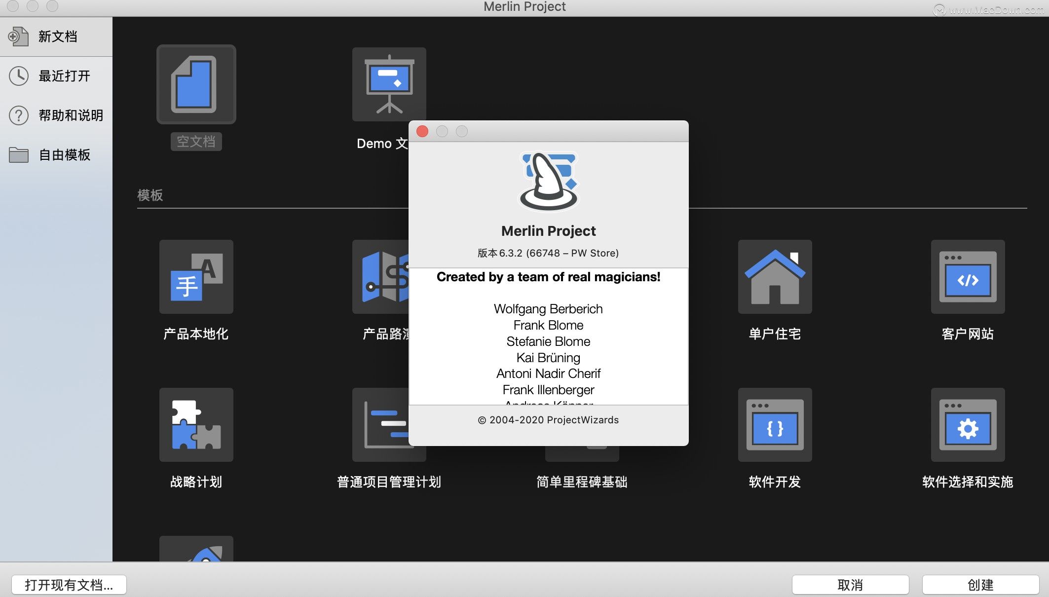Click the 战略计划 label

(x=196, y=482)
